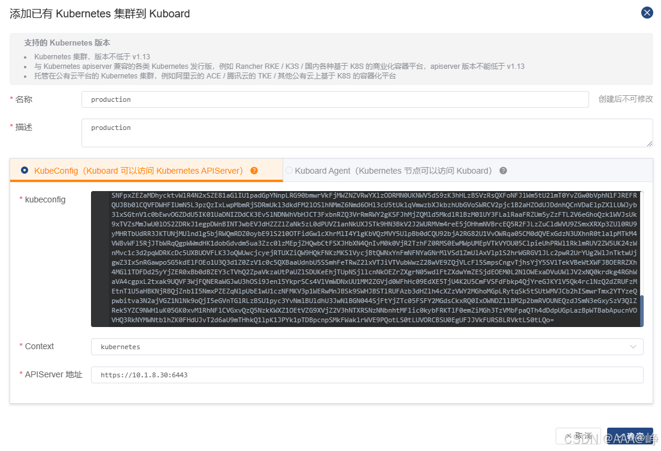Click the 'kubeconfig' field label
The width and height of the screenshot is (661, 451).
(45, 199)
